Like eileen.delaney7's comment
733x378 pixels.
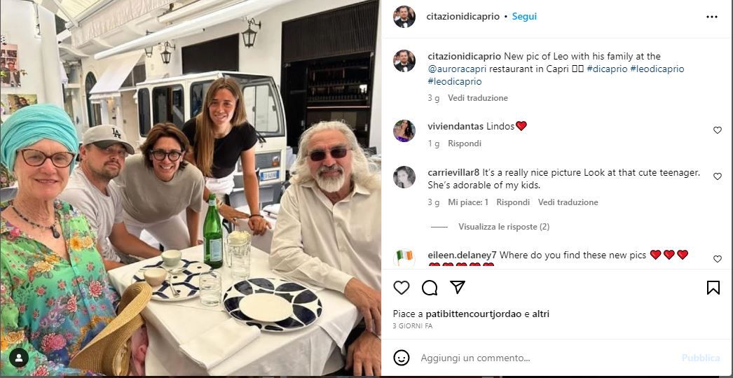(717, 259)
